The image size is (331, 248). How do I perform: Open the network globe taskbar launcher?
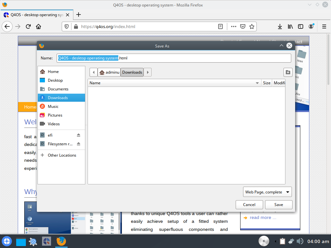(x=33, y=242)
